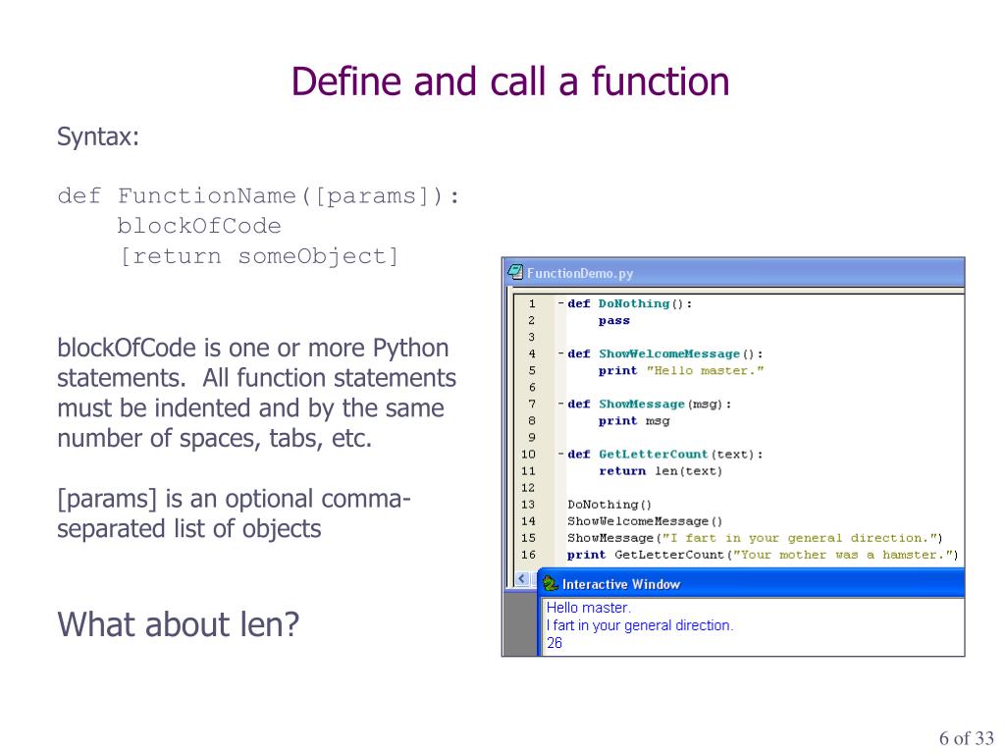Click the FunctionDemo.py file icon in title bar
Screen dimensions: 1005x754
[514, 273]
